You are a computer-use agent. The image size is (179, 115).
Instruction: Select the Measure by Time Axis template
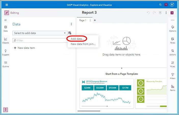[x=151, y=93]
